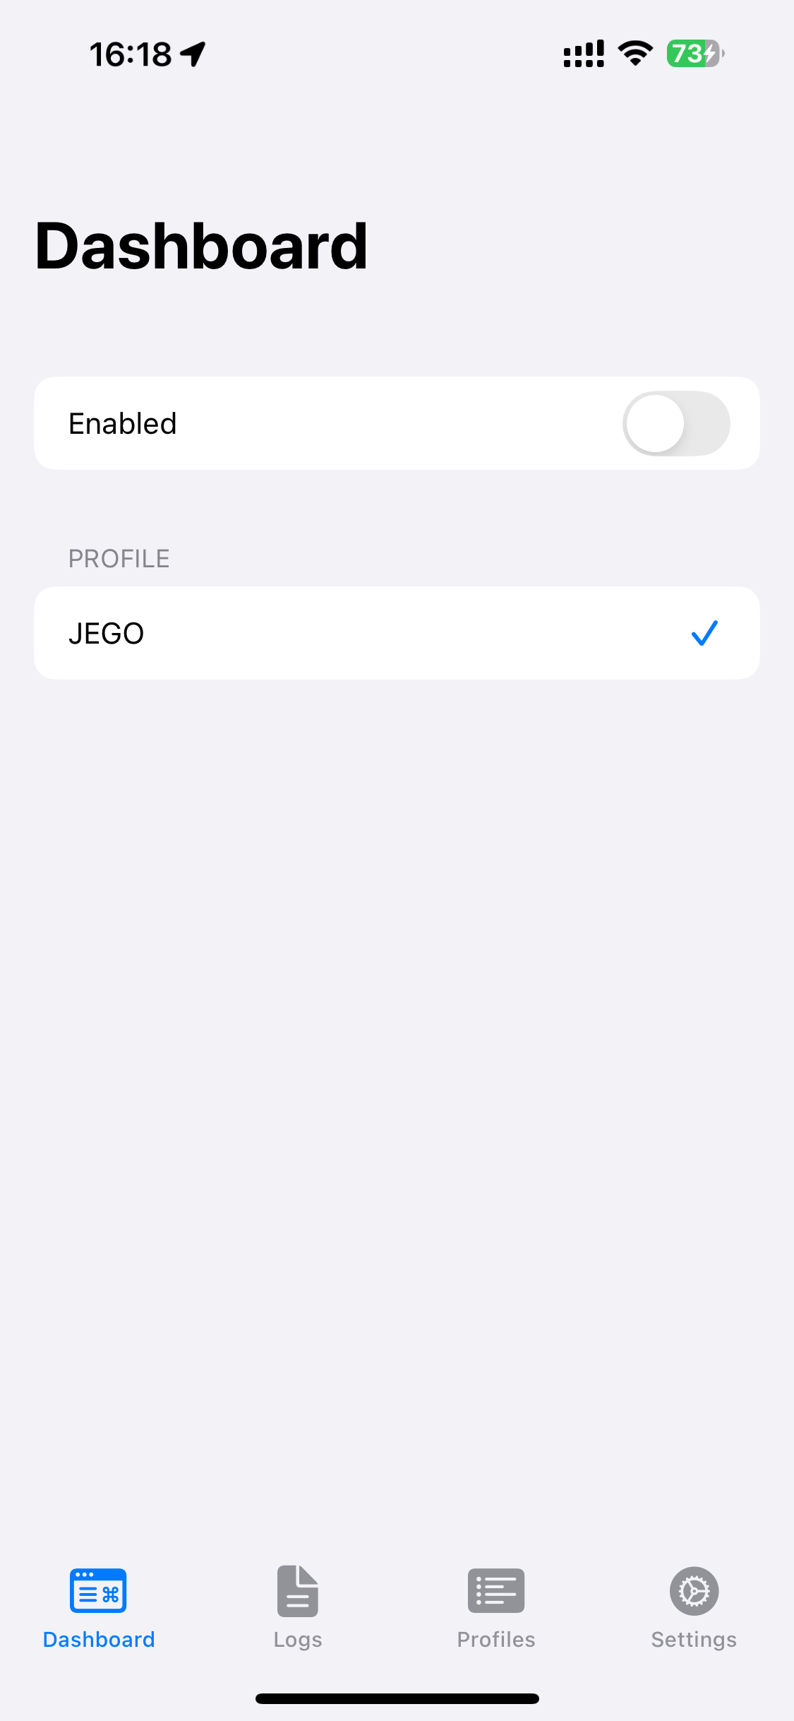Tap the Wi-Fi status icon
Viewport: 794px width, 1721px height.
635,54
